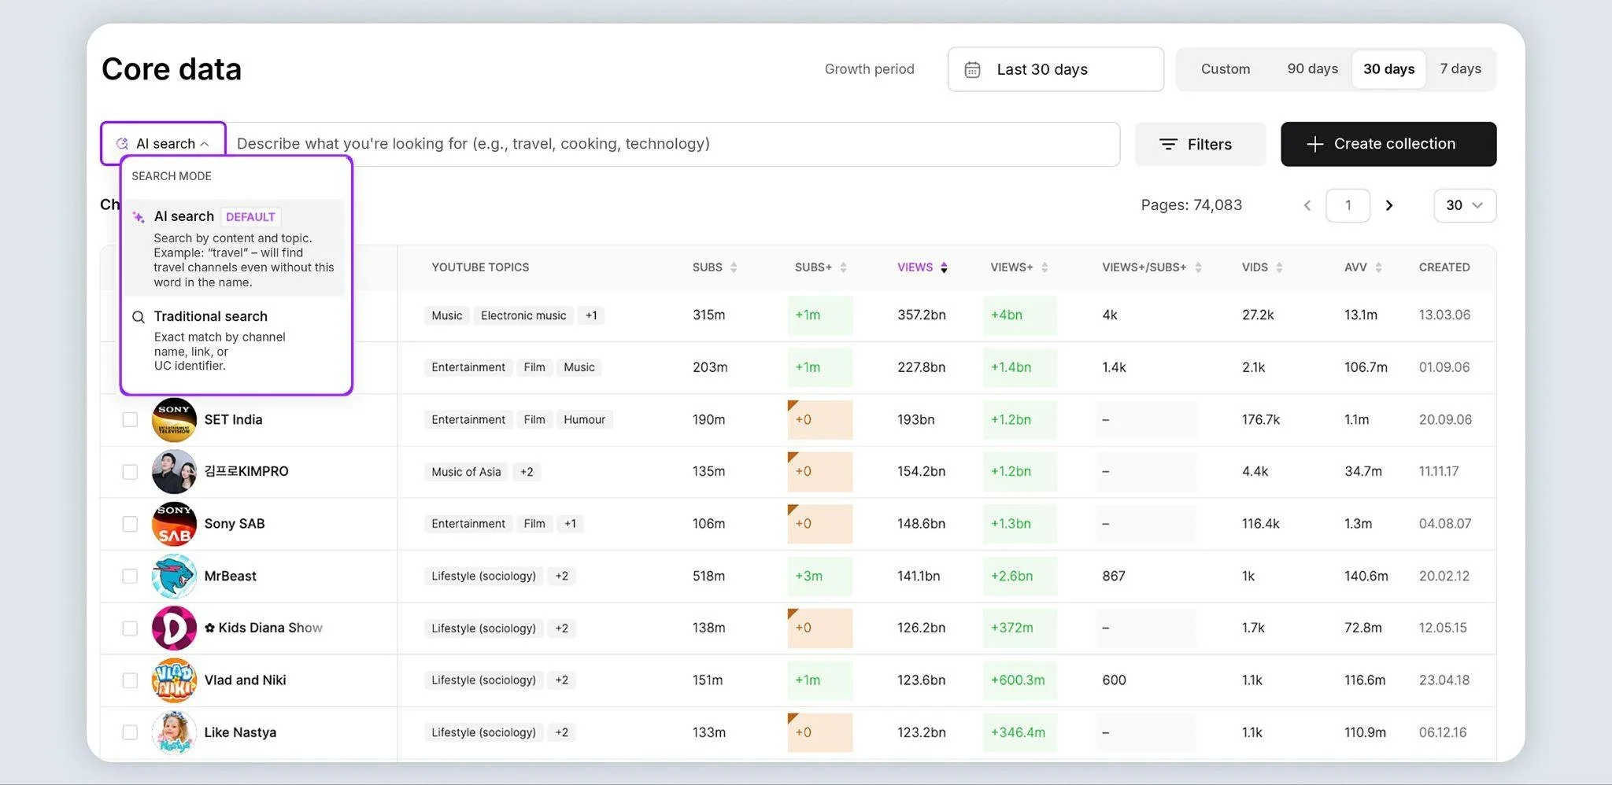Select the Vlad and Niki checkbox
The width and height of the screenshot is (1612, 785).
[130, 680]
